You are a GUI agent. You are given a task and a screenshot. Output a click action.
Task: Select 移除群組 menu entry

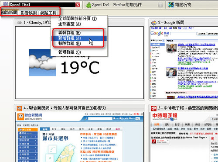pyautogui.click(x=69, y=43)
